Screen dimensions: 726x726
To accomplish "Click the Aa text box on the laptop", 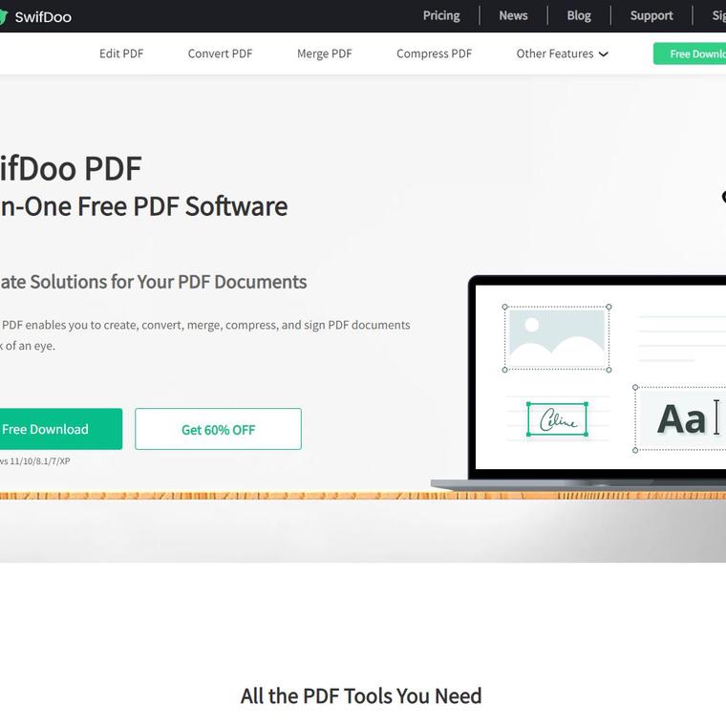I will pos(680,418).
